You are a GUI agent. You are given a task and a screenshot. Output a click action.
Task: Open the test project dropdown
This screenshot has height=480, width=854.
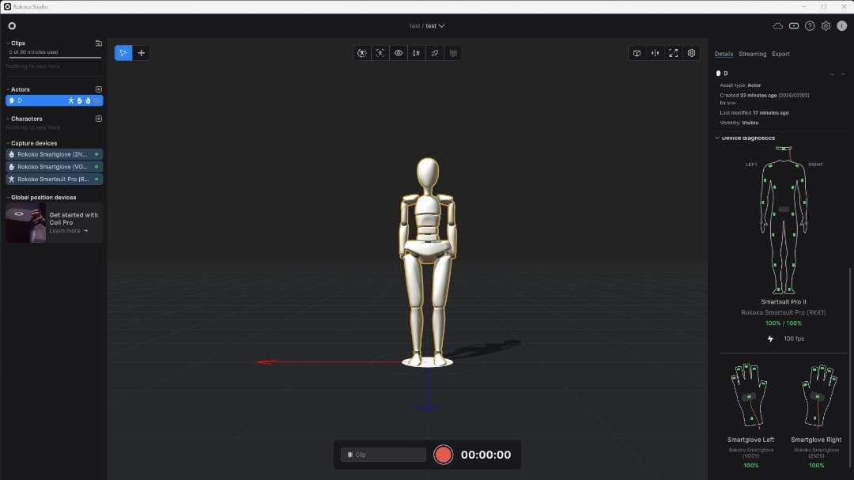coord(442,25)
